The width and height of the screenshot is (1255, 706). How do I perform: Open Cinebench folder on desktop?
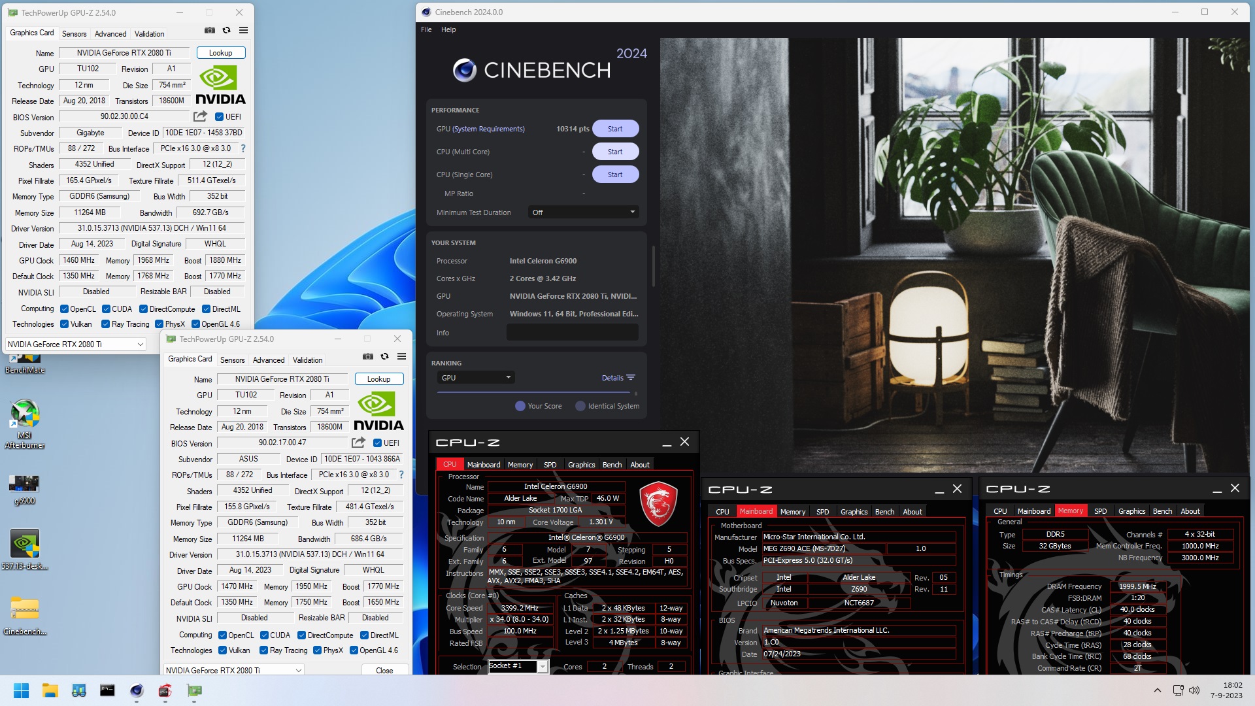(x=25, y=616)
